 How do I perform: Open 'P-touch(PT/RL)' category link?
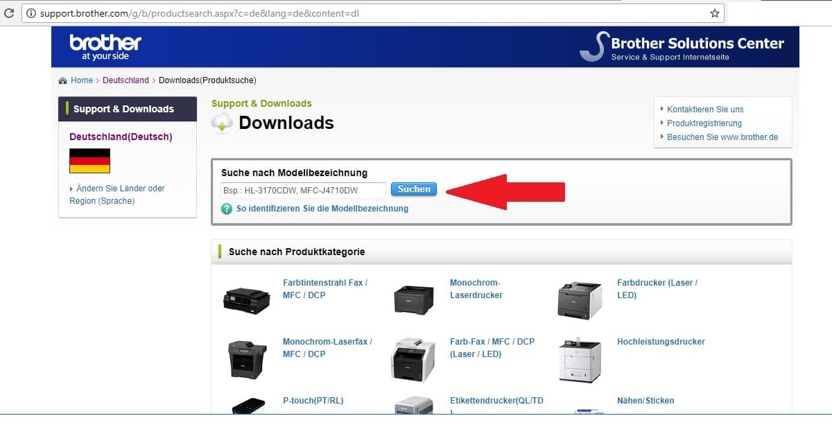(x=313, y=401)
